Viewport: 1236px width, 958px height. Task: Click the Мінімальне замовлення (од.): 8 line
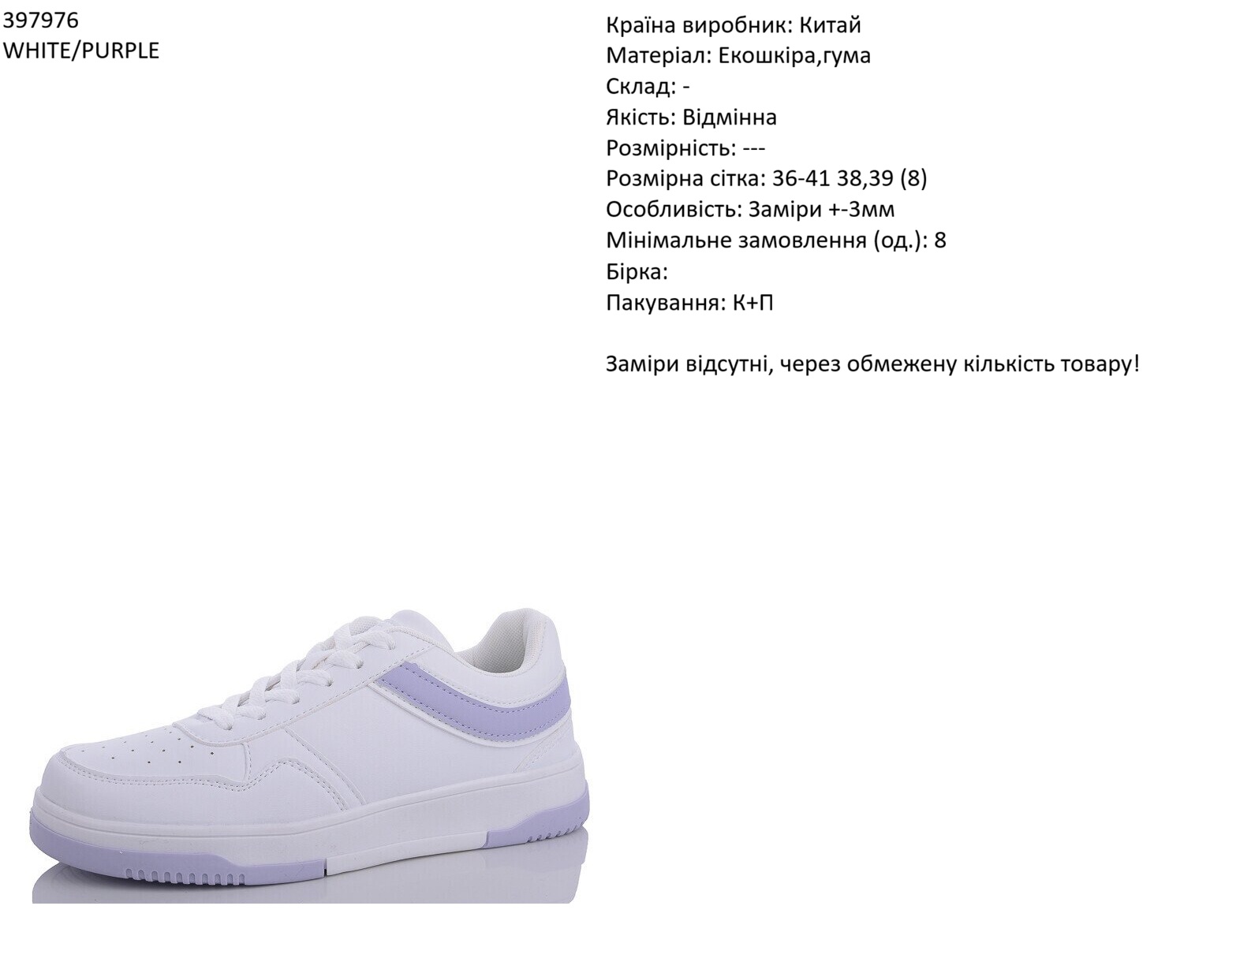tap(776, 240)
